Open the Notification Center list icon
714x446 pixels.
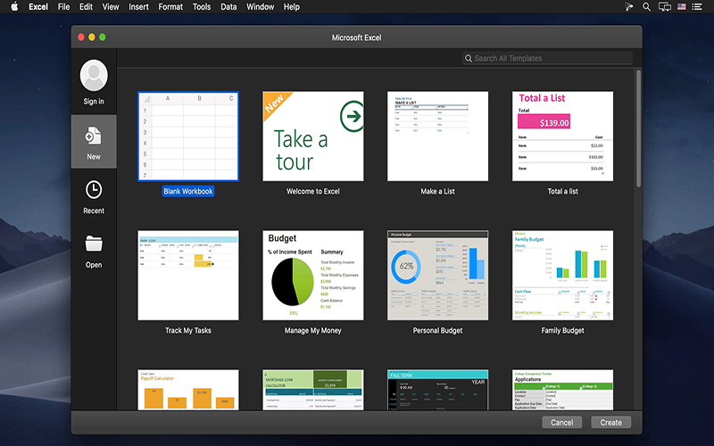click(697, 6)
